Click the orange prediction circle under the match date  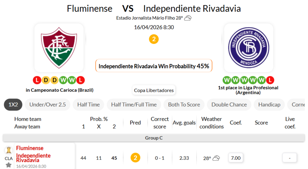(x=154, y=39)
